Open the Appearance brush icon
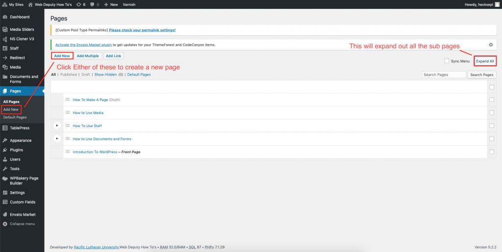The height and width of the screenshot is (252, 502). [x=5, y=140]
